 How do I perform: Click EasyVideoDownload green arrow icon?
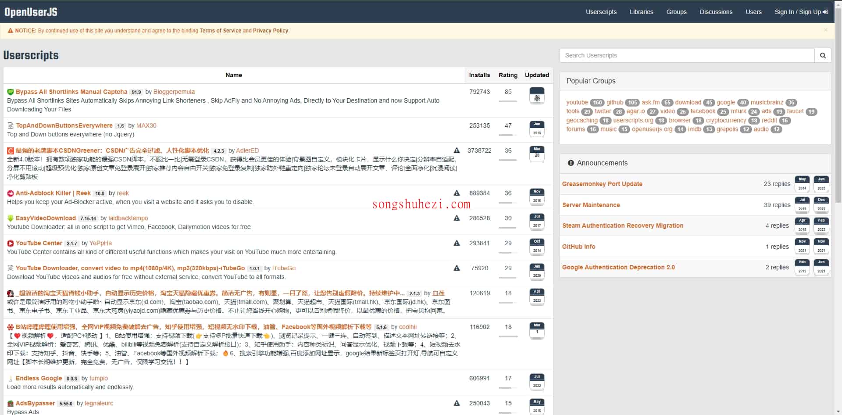11,218
